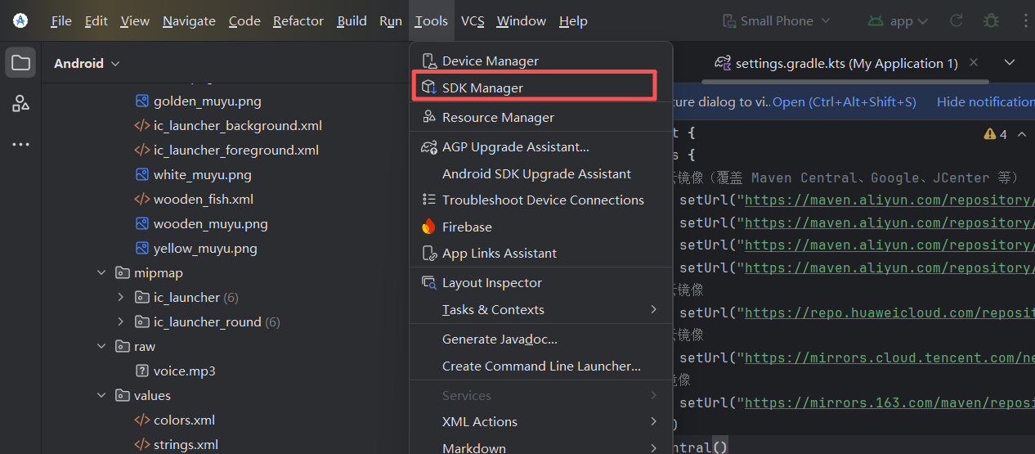Click the more actions kebab icon
Viewport: 1035px width, 454px height.
[1024, 21]
